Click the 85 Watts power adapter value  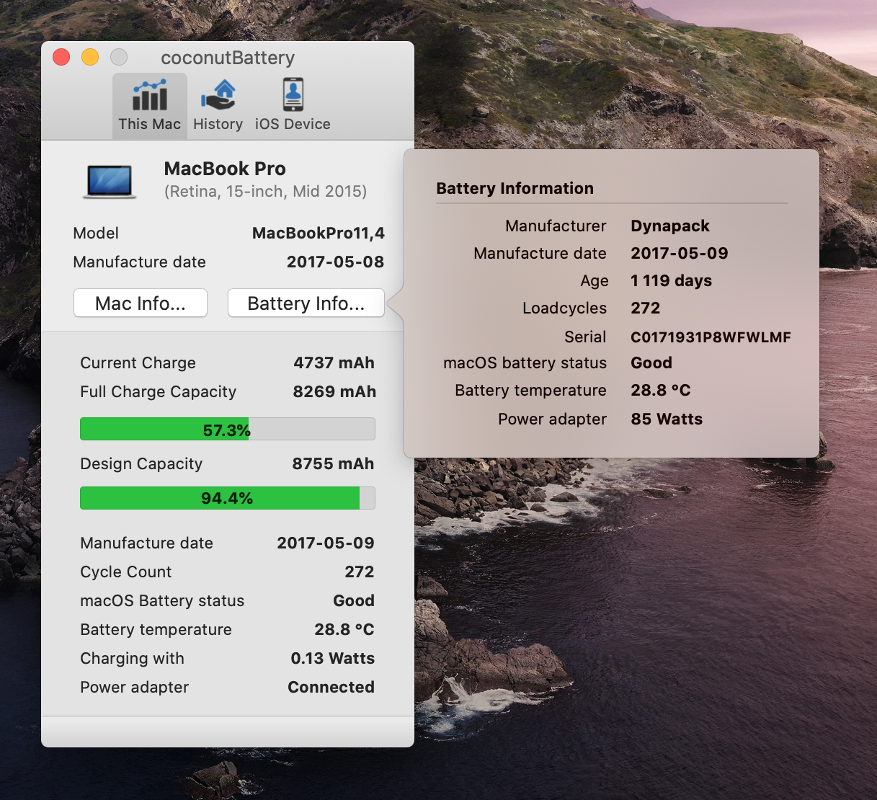[667, 419]
